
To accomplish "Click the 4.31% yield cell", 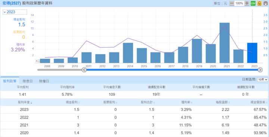I will click(186, 118).
